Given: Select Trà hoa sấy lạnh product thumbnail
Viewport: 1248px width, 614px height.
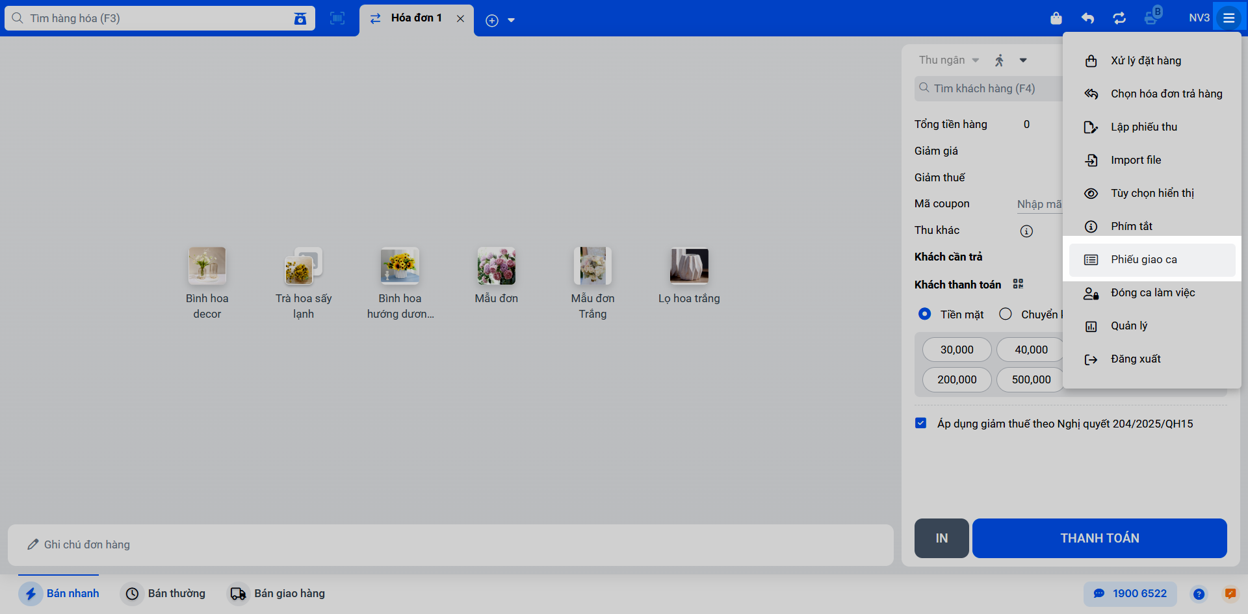Looking at the screenshot, I should pos(304,266).
